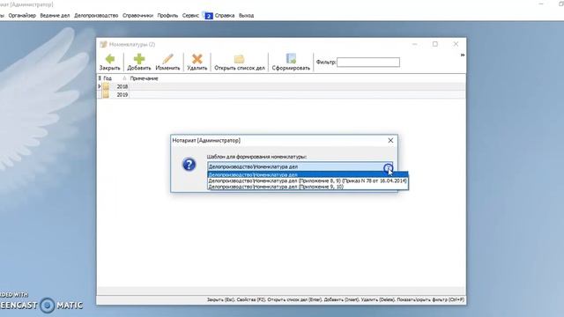Click the template combo box dropdown arrow
Image resolution: width=564 pixels, height=317 pixels.
click(388, 167)
